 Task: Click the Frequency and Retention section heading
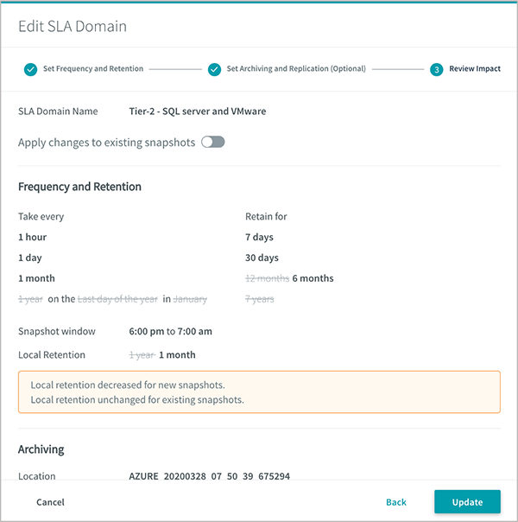coord(79,187)
